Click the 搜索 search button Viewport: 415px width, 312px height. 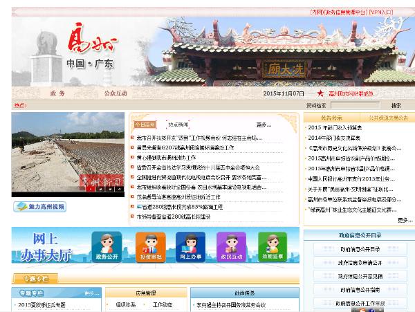click(396, 105)
